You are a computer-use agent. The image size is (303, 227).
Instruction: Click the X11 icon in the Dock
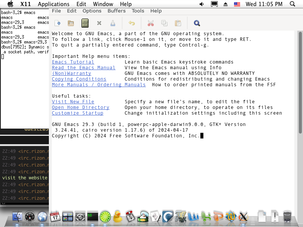pos(243,216)
